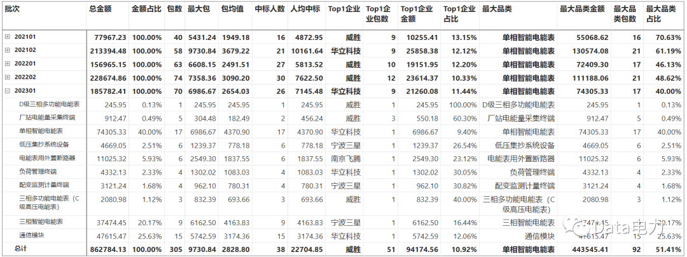Sort by 总金额 column header
687x257 pixels.
(x=99, y=9)
